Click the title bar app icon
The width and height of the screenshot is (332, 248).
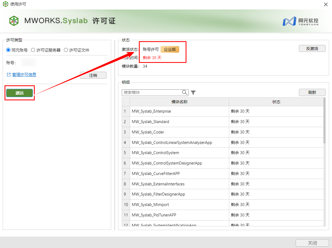coord(5,4)
